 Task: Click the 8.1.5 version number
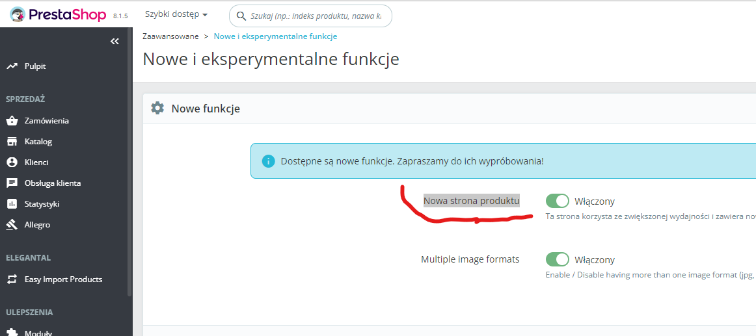pyautogui.click(x=120, y=16)
